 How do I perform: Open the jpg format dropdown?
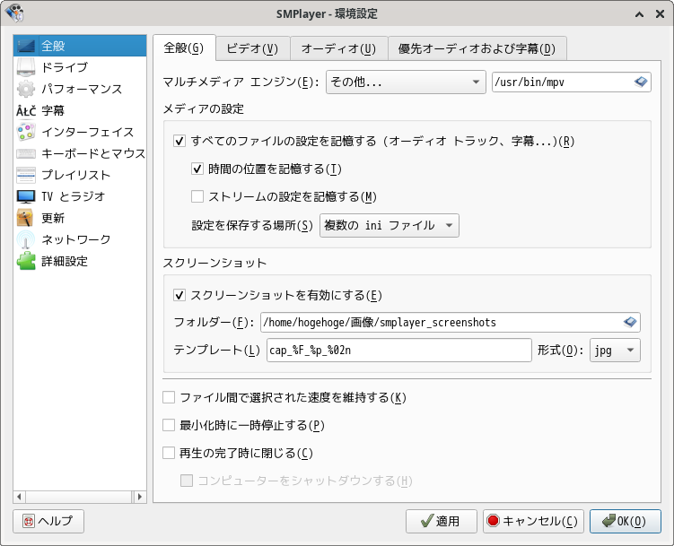pos(615,350)
